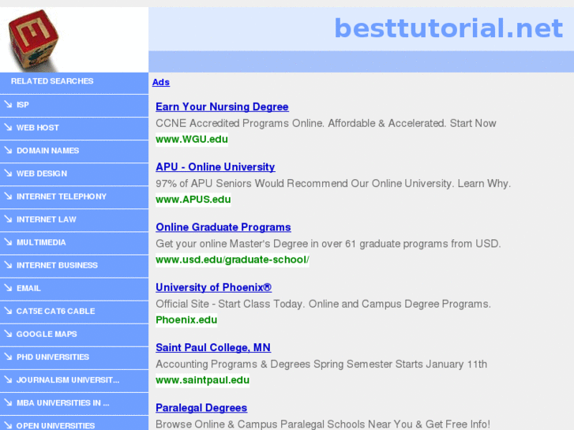Click the arrow icon beside MULTIMEDIA
The image size is (574, 430).
pos(9,242)
